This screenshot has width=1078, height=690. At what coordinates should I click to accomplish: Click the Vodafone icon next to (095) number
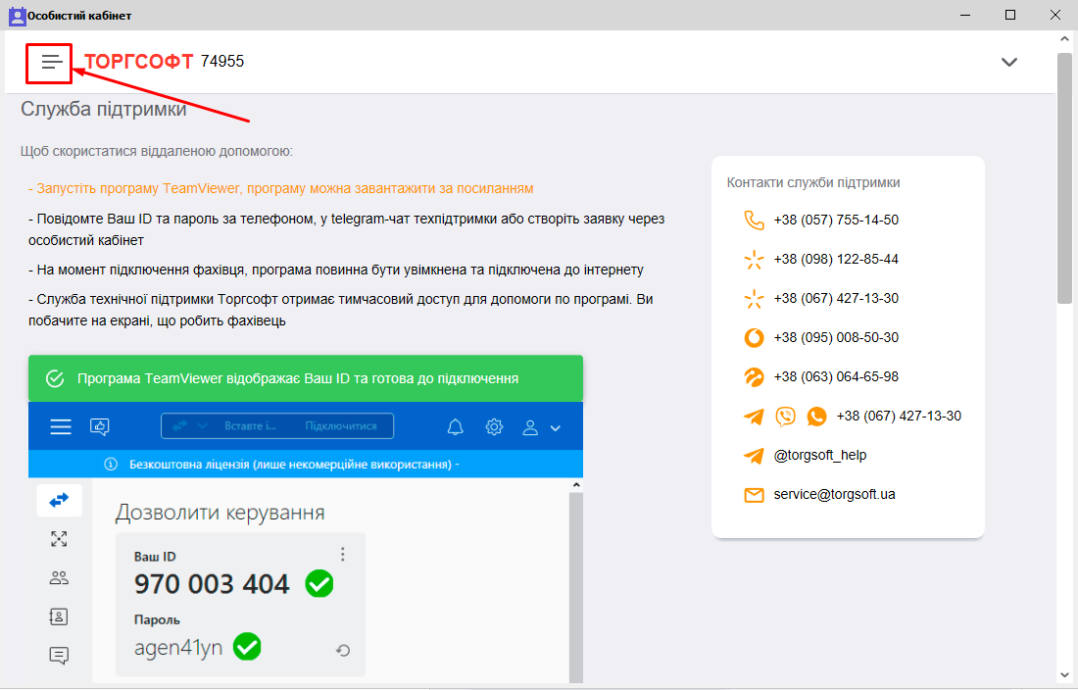pos(753,338)
